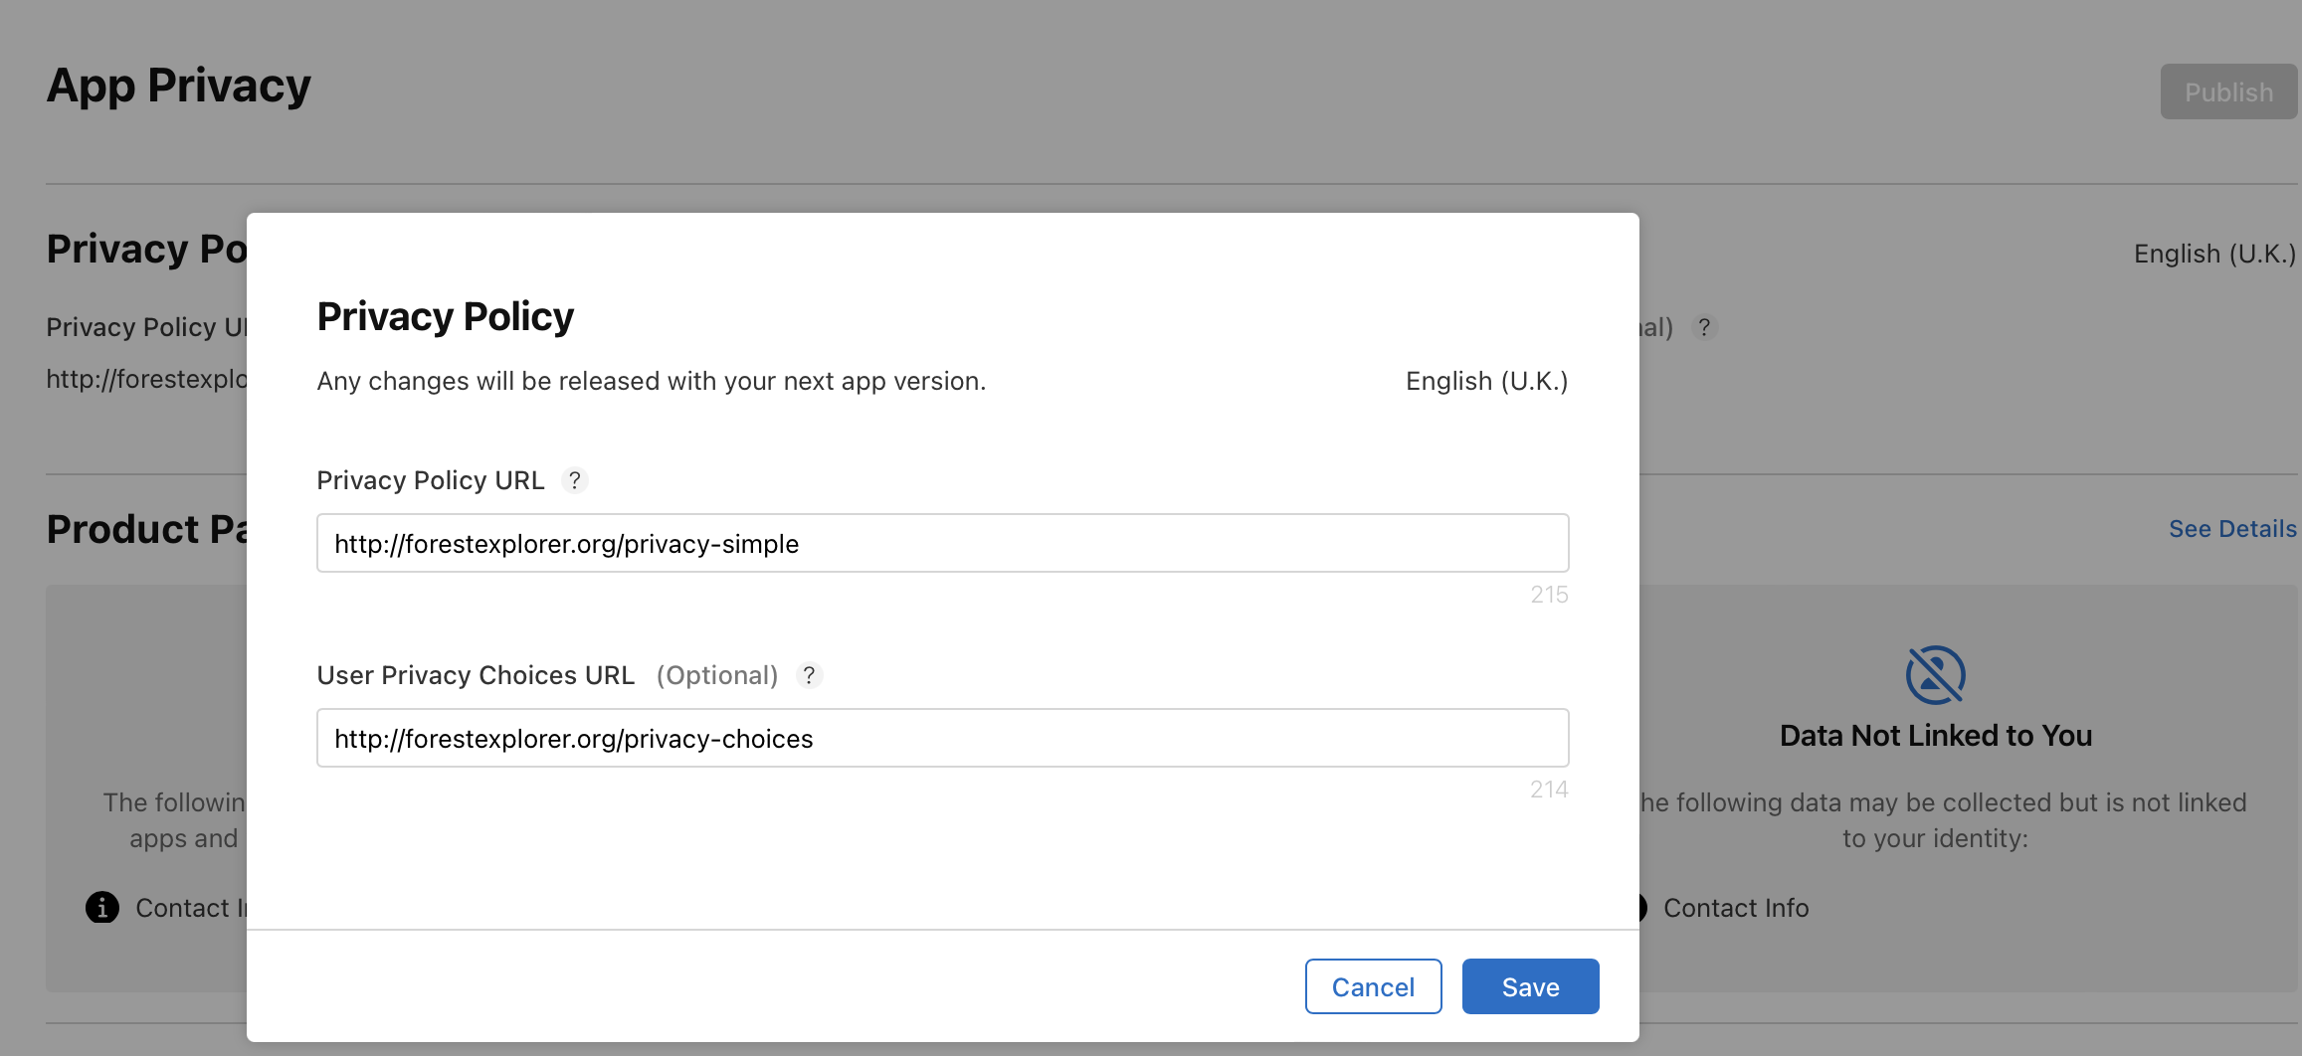The width and height of the screenshot is (2302, 1056).
Task: Save the Privacy Policy changes
Action: click(1530, 986)
